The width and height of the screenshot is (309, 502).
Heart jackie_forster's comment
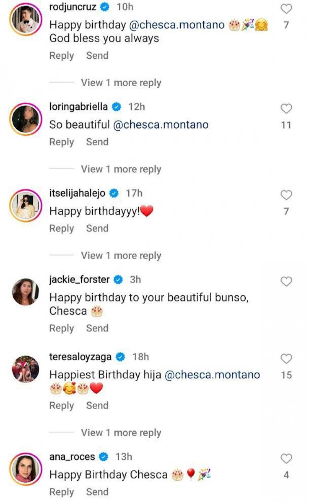click(286, 282)
